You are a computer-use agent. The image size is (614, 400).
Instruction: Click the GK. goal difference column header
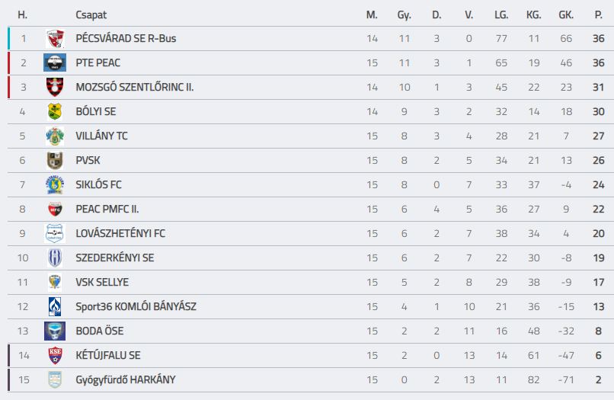[x=566, y=15]
